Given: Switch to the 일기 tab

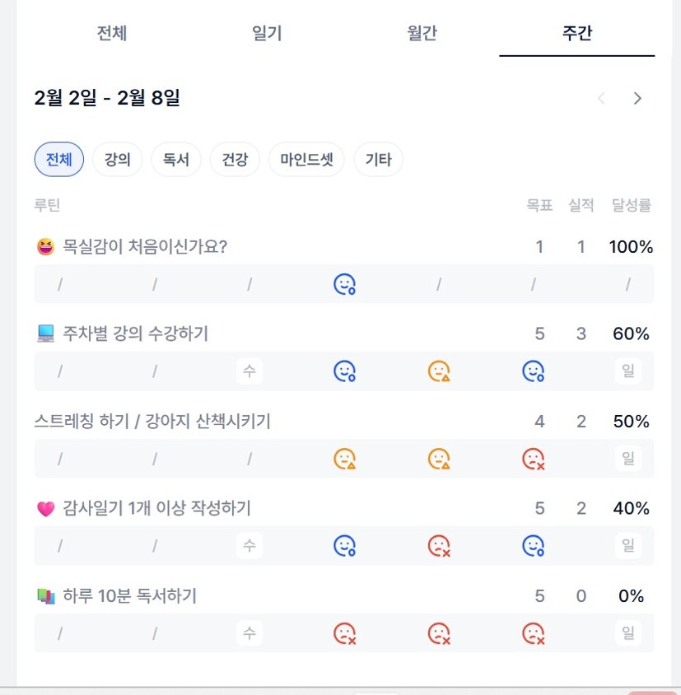Looking at the screenshot, I should 267,34.
